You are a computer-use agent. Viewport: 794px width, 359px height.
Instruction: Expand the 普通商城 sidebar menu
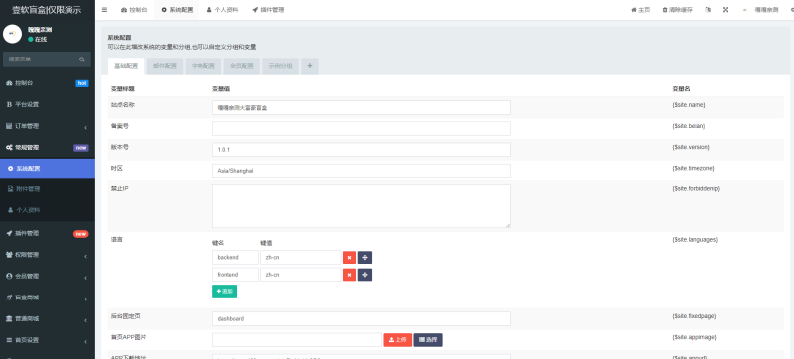[48, 318]
